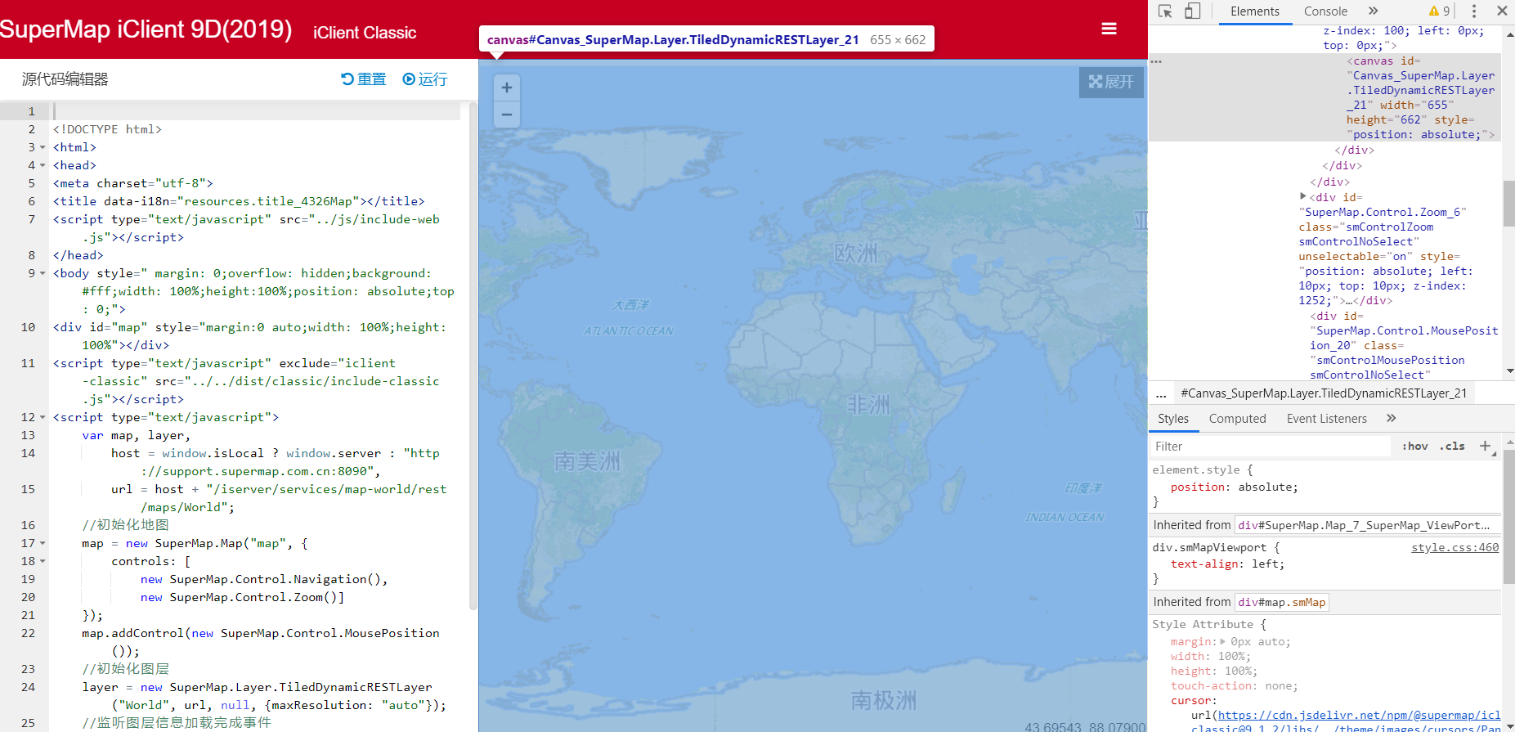Click 运行 run in the code editor
The height and width of the screenshot is (732, 1515).
425,79
